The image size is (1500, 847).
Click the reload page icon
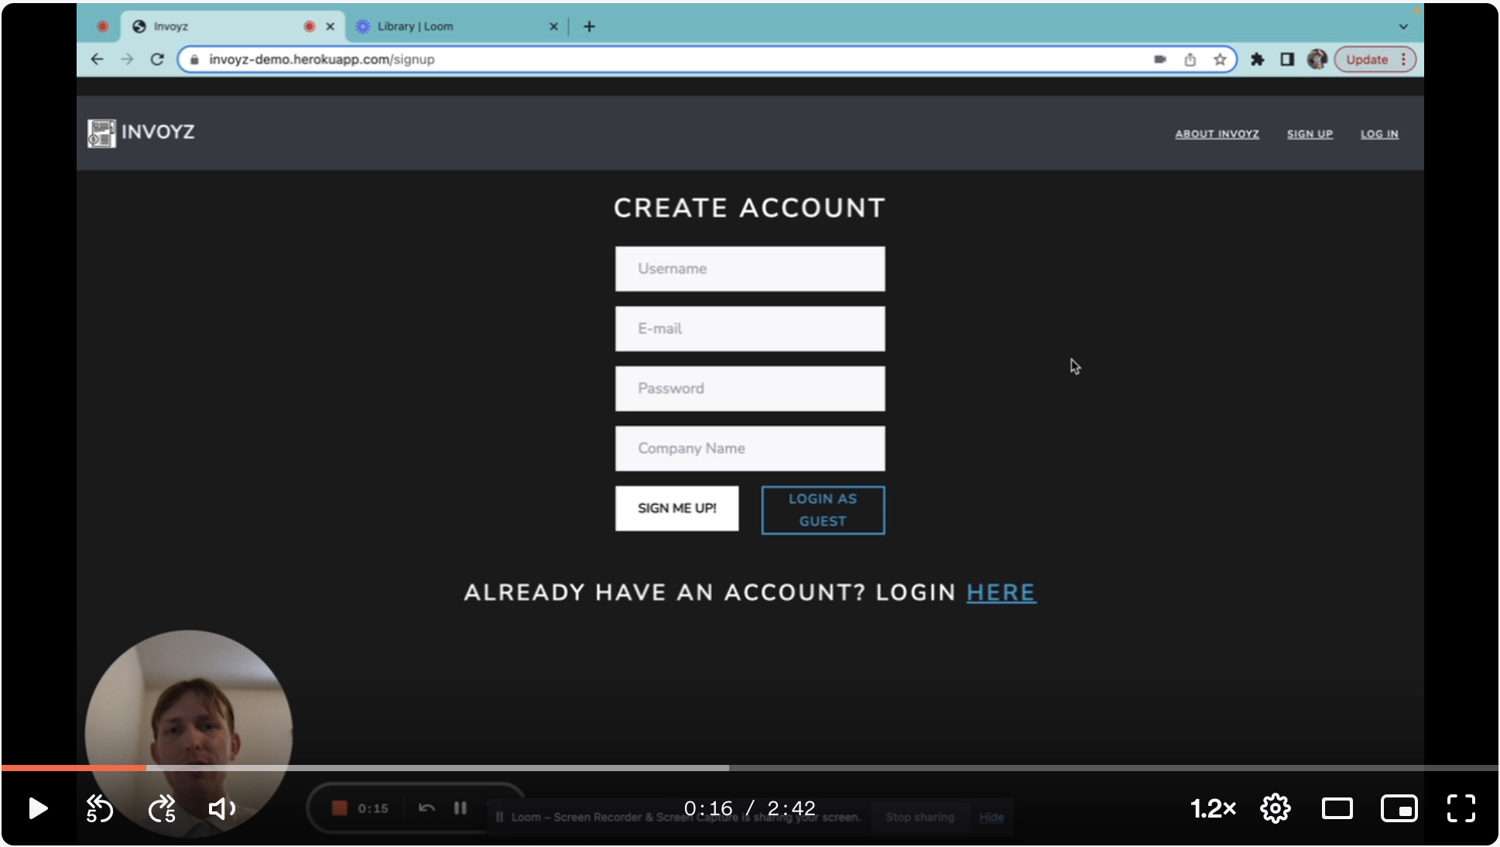tap(157, 59)
